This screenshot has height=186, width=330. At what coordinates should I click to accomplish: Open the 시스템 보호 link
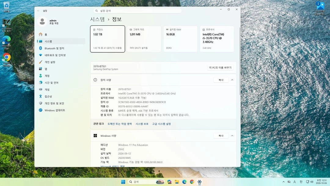142,124
